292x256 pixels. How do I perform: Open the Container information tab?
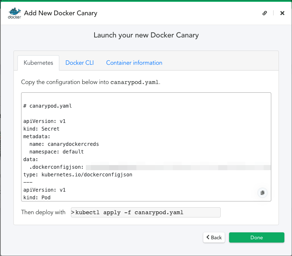[134, 63]
